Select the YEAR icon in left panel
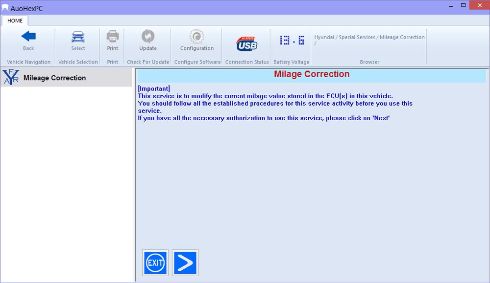Viewport: 490px width, 283px height. 11,78
